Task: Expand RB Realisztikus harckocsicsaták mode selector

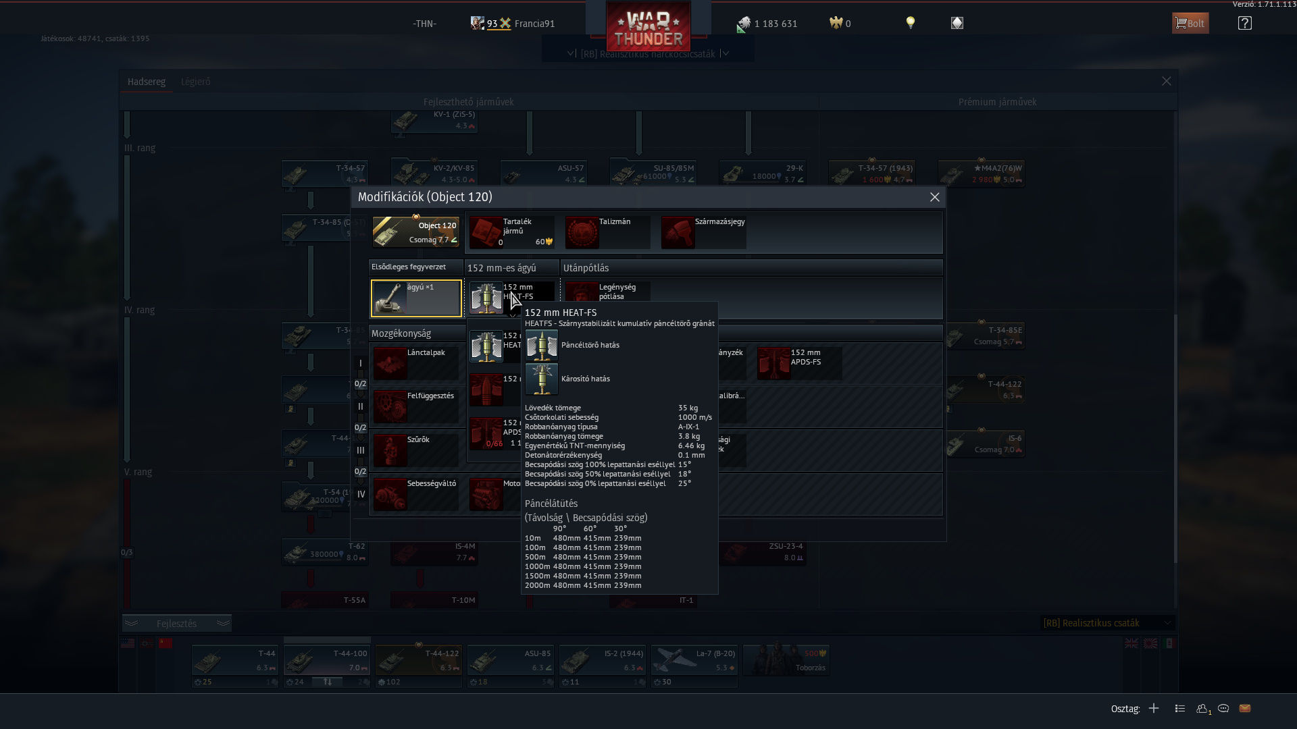Action: pyautogui.click(x=647, y=54)
